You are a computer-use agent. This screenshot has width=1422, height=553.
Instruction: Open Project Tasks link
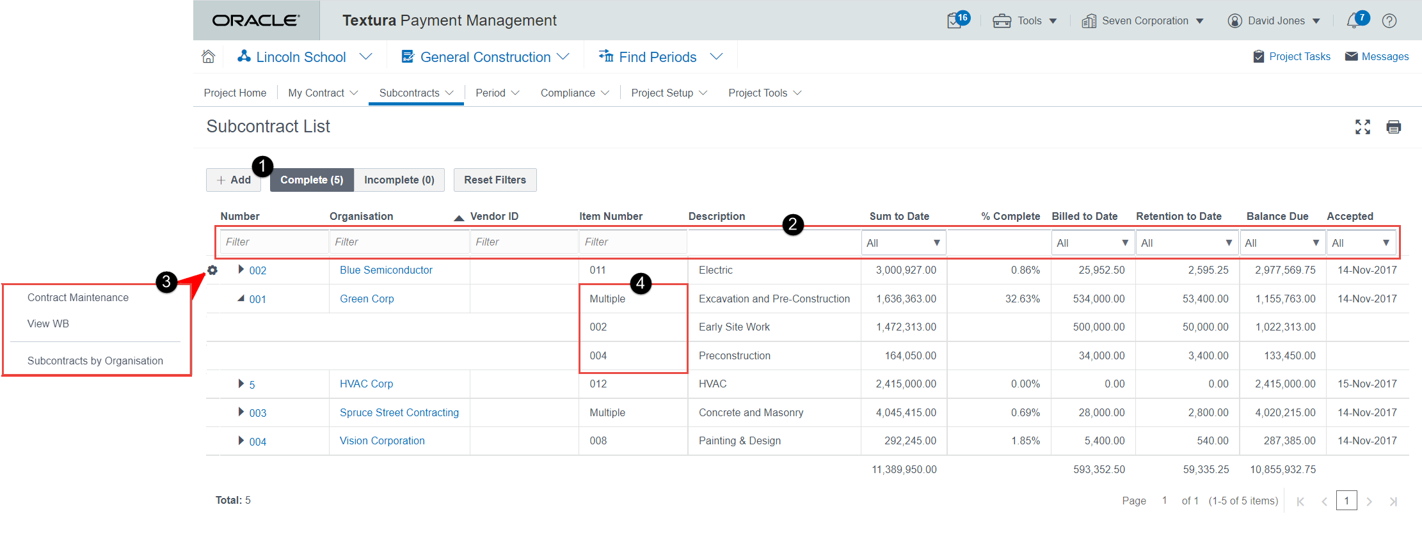click(x=1292, y=56)
